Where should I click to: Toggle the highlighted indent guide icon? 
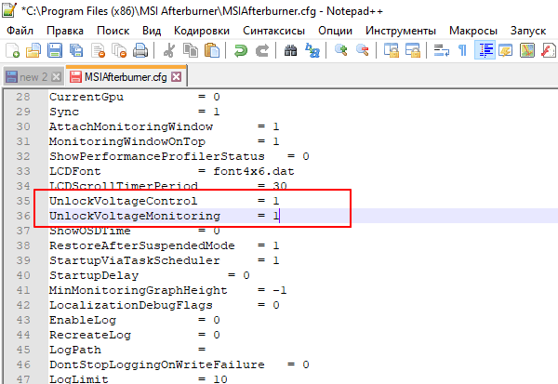485,50
